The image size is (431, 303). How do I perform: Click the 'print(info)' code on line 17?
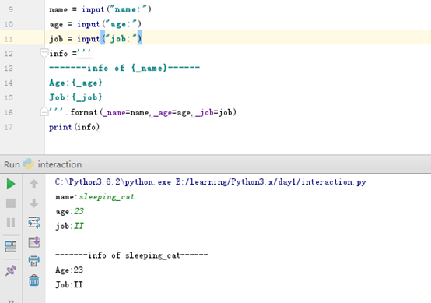point(74,127)
